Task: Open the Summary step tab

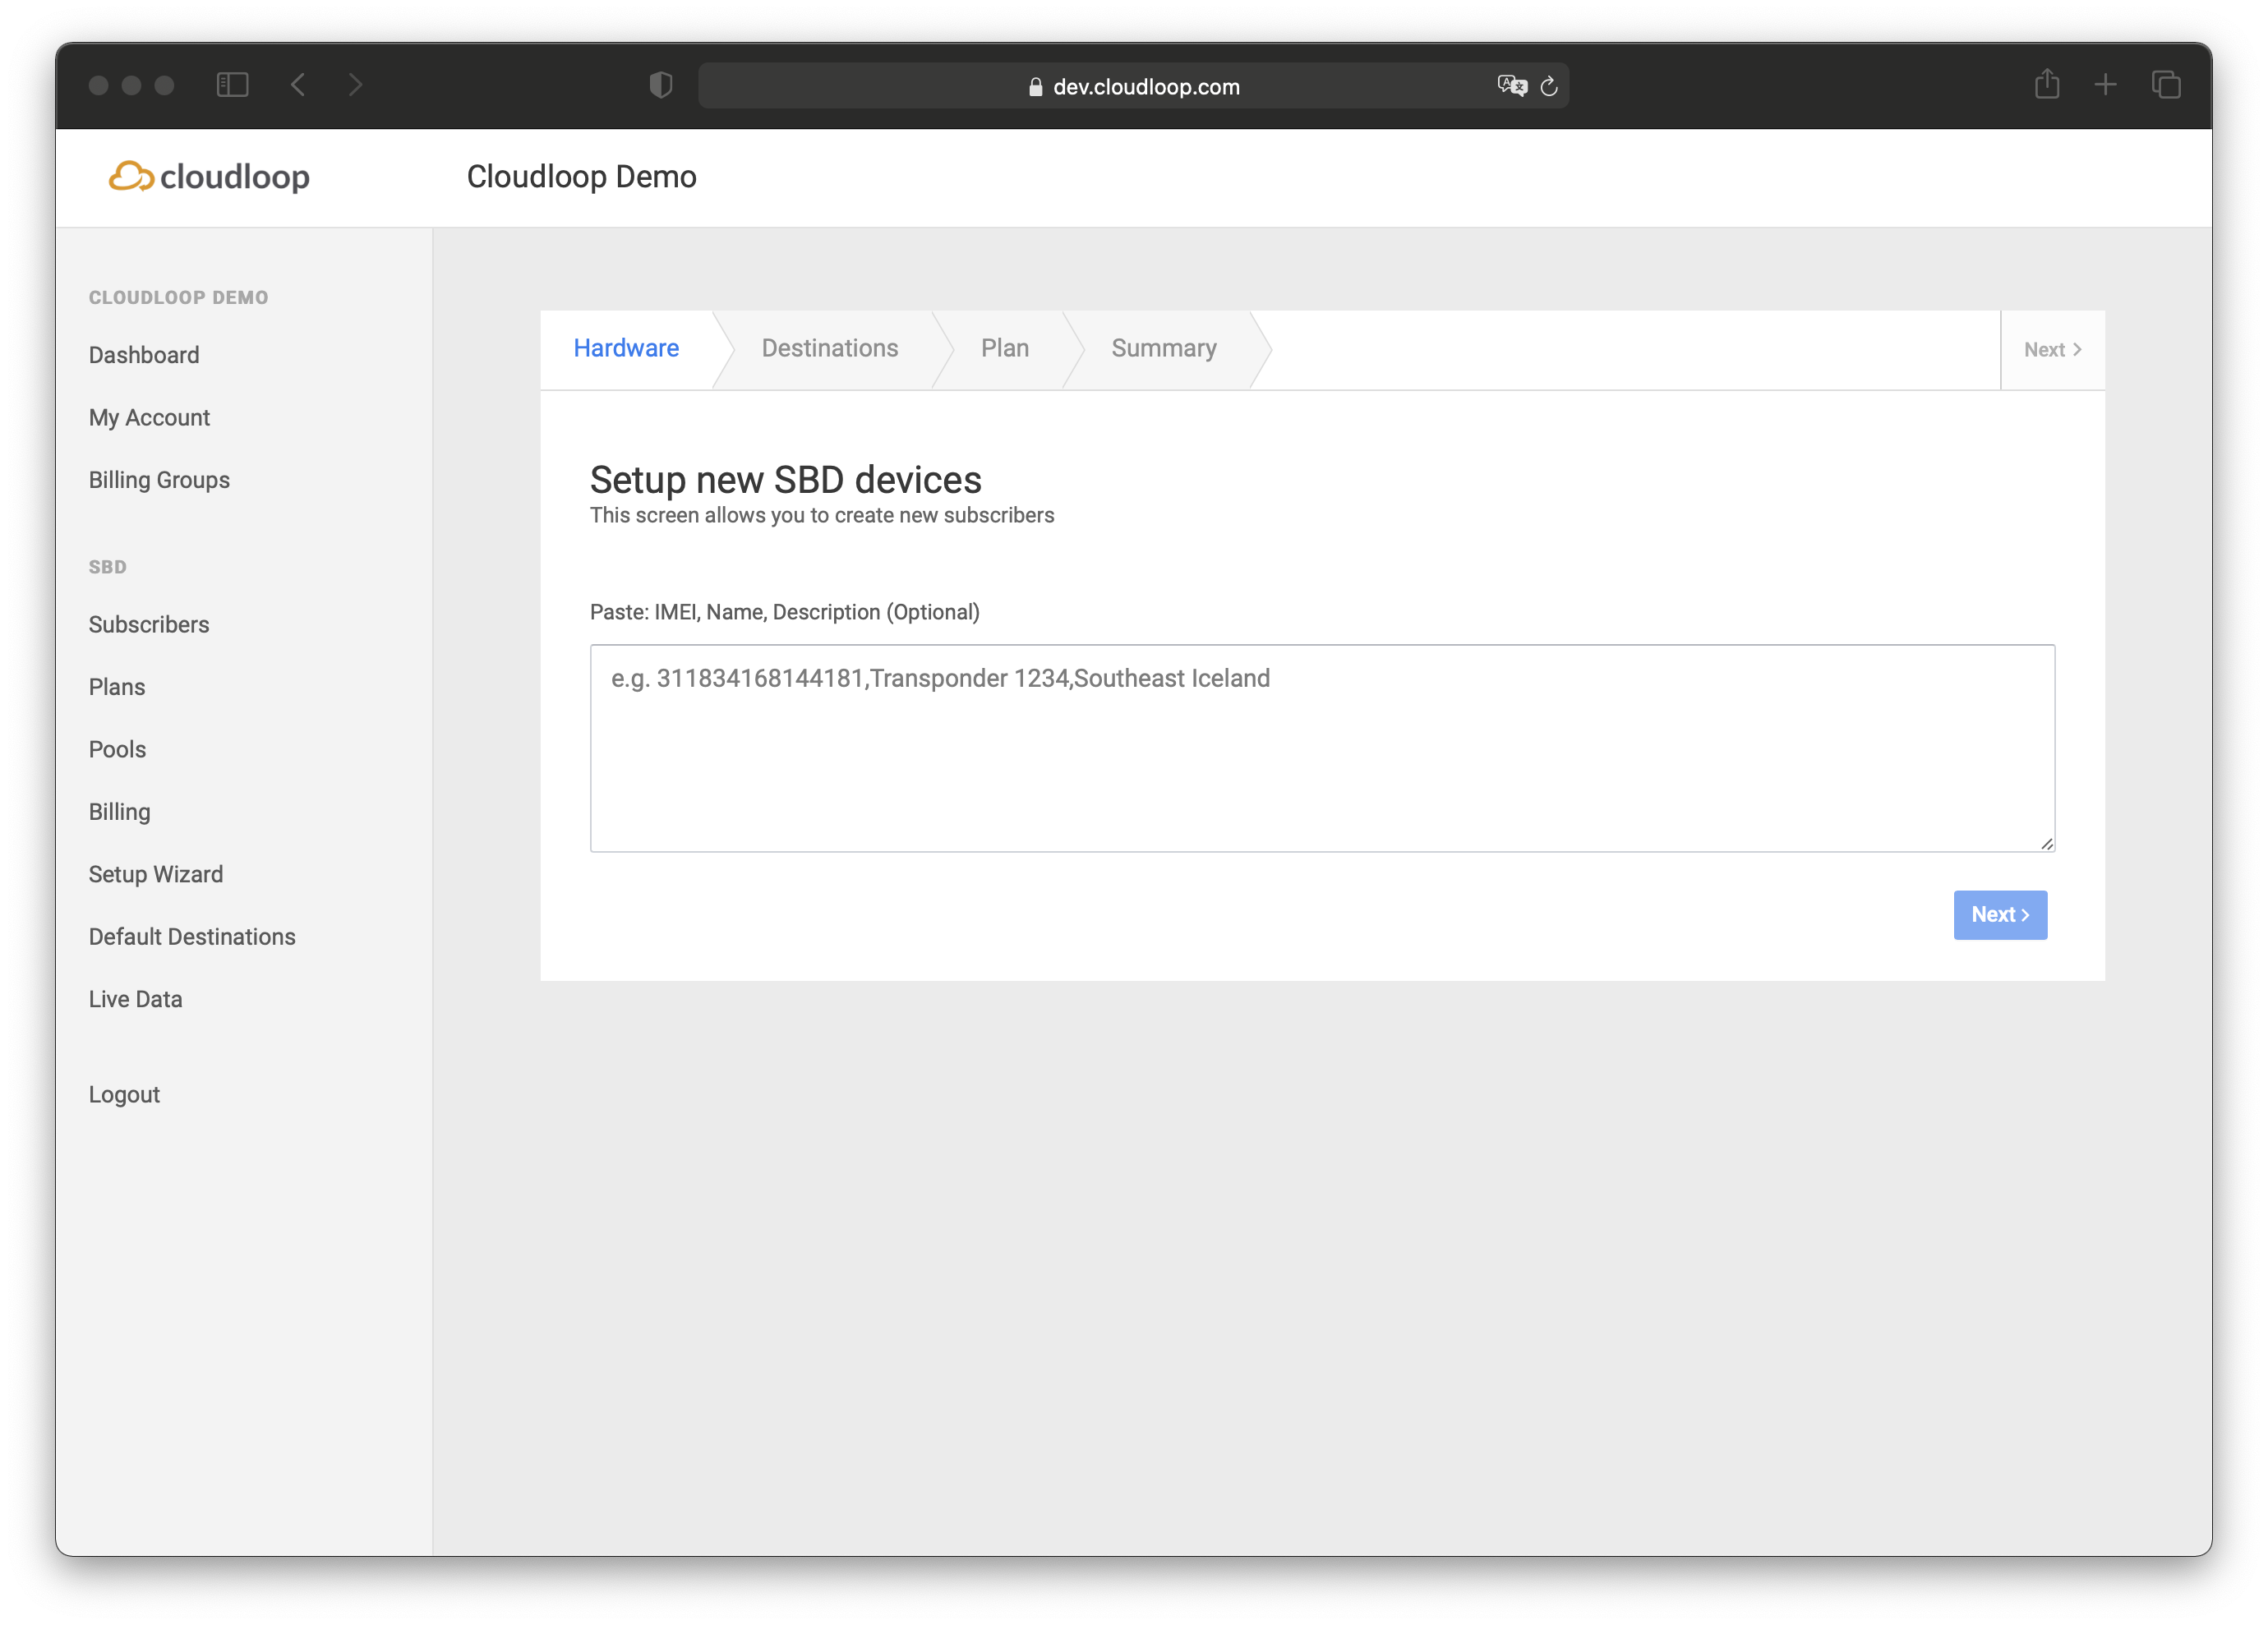Action: (1163, 348)
